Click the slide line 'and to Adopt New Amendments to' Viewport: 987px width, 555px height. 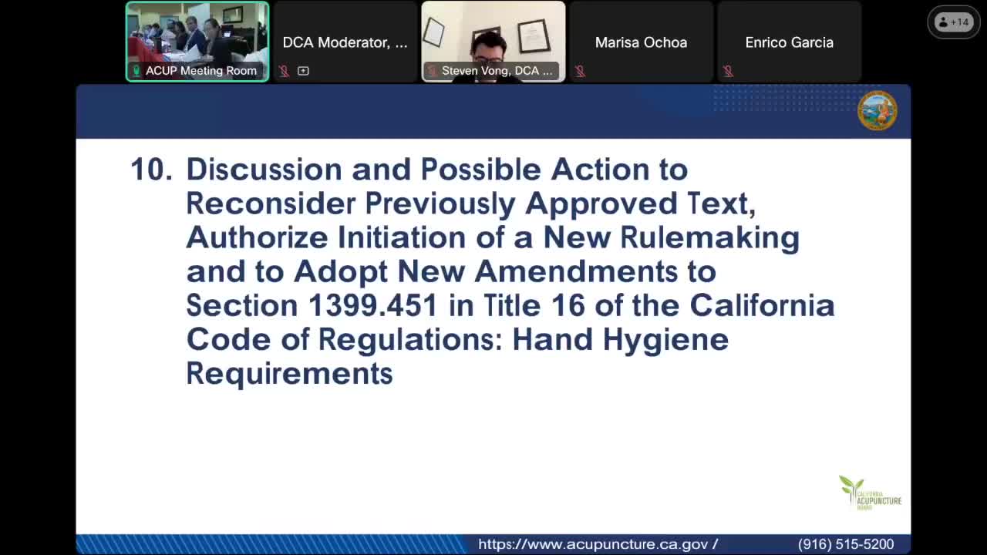tap(451, 271)
